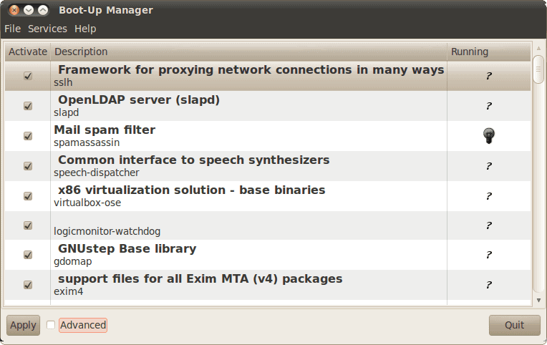Sort by the Activate column header

28,52
